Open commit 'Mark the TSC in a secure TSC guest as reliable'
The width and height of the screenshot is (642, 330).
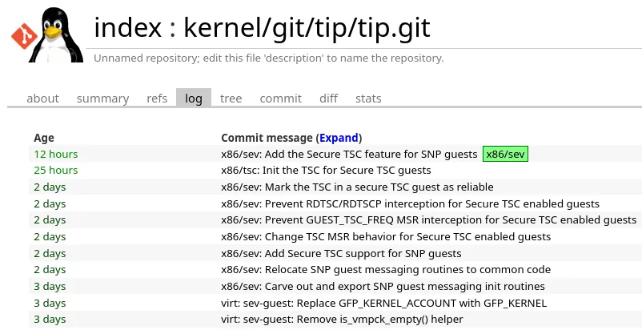point(357,187)
